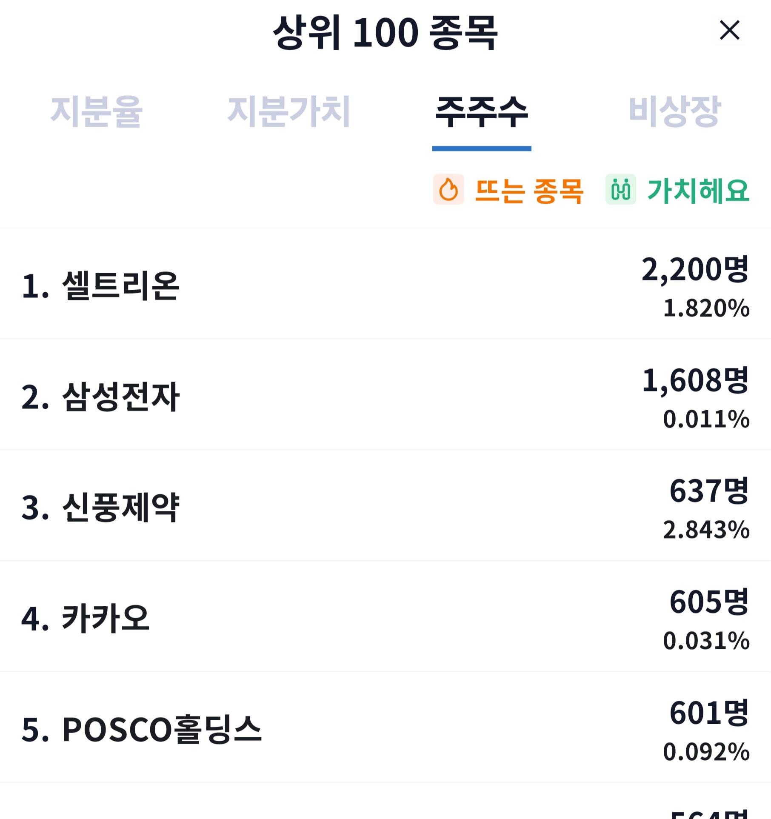Switch to the 지분가치 tab

(289, 111)
